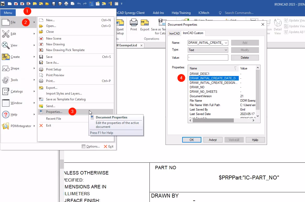
Task: Select New Drawing Pick Template entry
Action: pos(75,50)
